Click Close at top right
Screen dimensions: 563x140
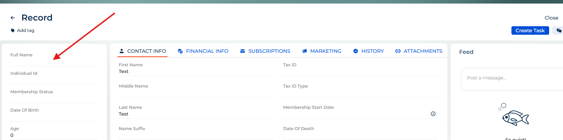click(x=552, y=18)
